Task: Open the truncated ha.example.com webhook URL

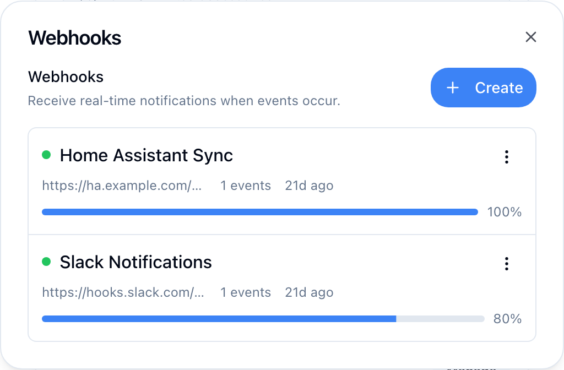Action: coord(122,186)
